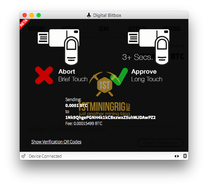Open the Show Verification QR Codes link
208x188 pixels.
[x=56, y=142]
